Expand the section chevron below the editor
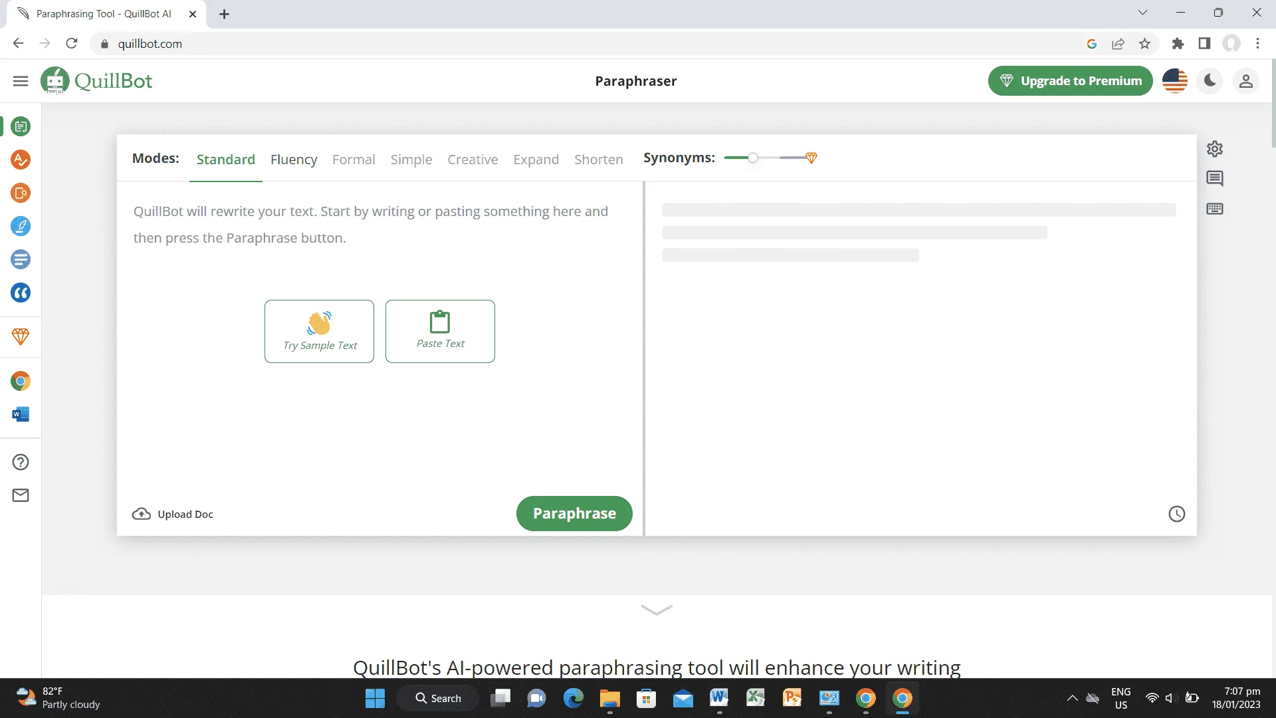Image resolution: width=1276 pixels, height=718 pixels. 657,610
